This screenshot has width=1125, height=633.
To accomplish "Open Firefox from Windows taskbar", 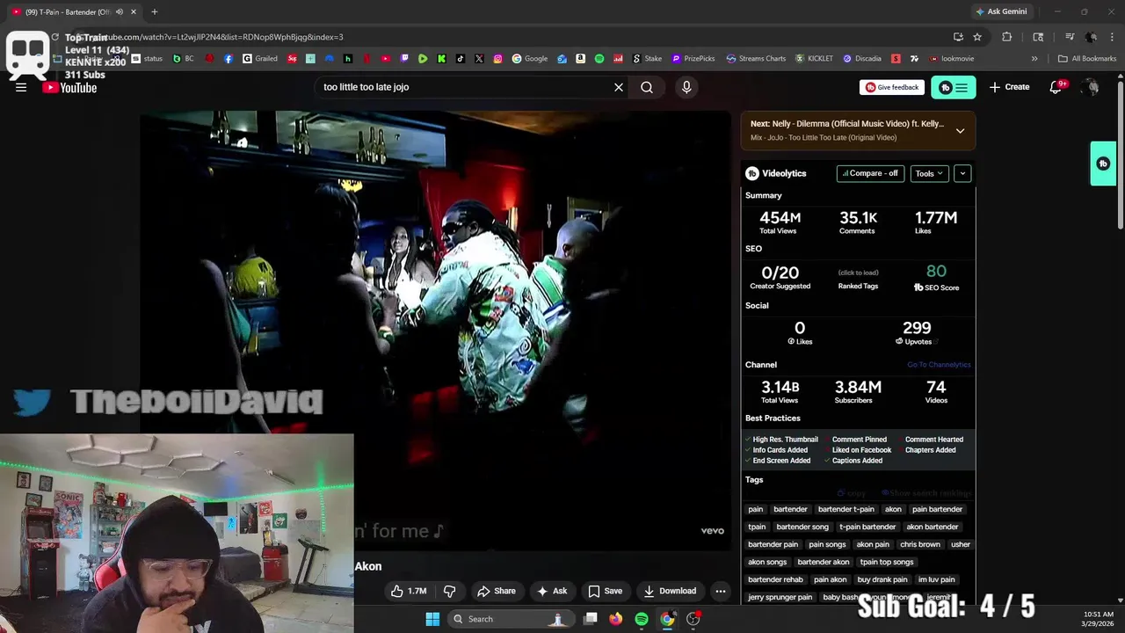I will (x=616, y=619).
